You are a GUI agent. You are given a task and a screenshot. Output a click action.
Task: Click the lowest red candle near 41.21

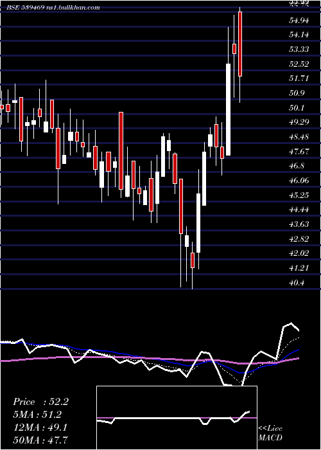[193, 260]
